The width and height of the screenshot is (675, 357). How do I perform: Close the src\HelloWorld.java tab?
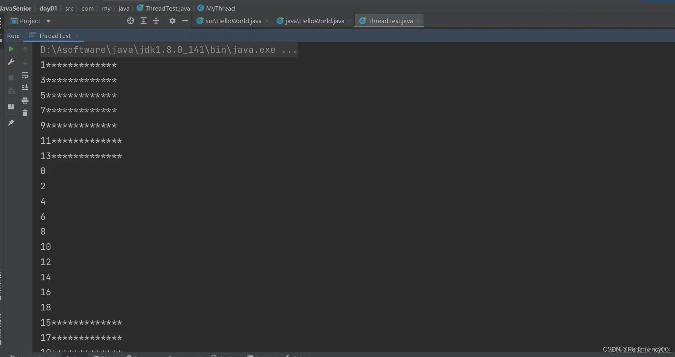(x=267, y=21)
